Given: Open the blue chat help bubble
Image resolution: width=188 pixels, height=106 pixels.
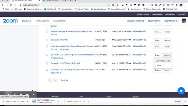Looking at the screenshot, I should [181, 91].
